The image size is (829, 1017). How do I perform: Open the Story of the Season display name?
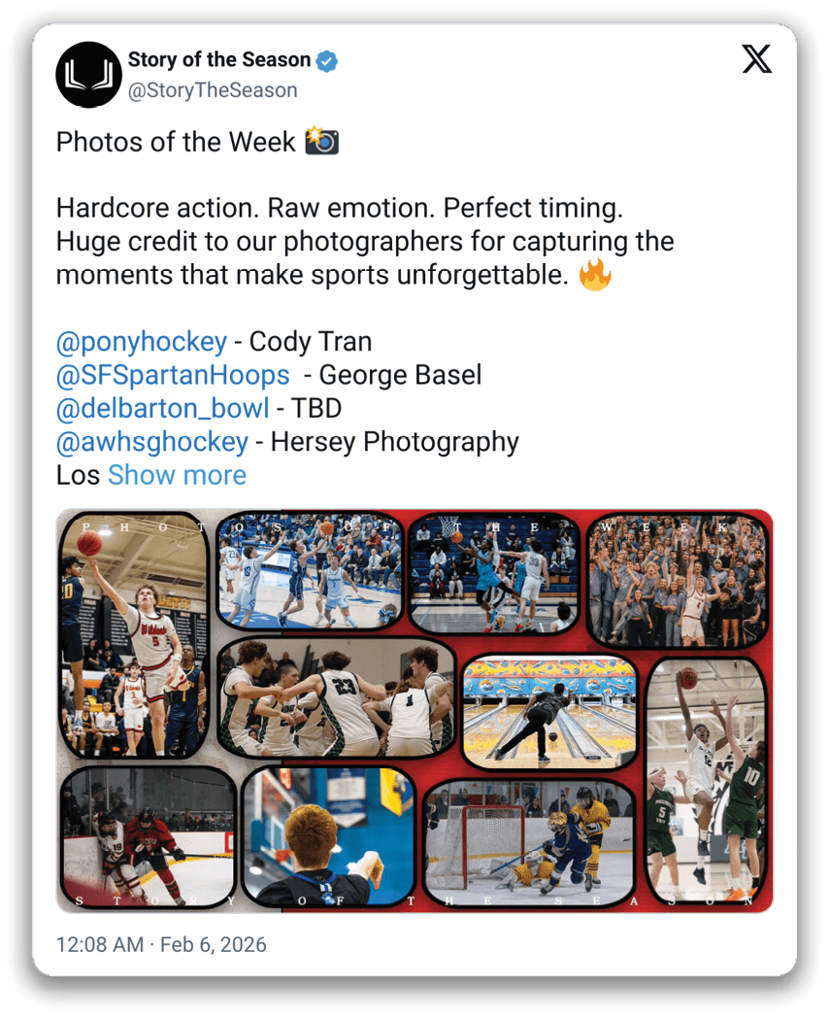[219, 59]
